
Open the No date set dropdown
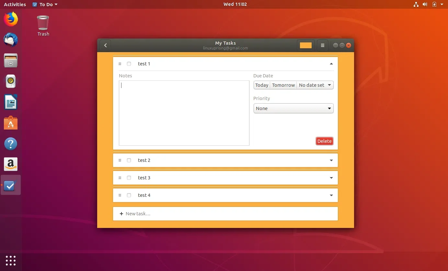tap(315, 85)
